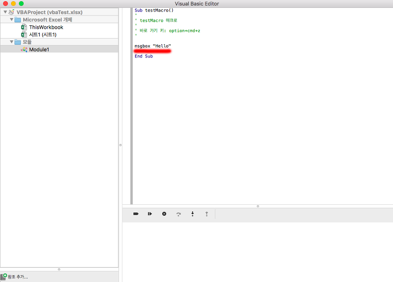
Task: Click the Run/Continue macro icon
Action: (x=150, y=214)
